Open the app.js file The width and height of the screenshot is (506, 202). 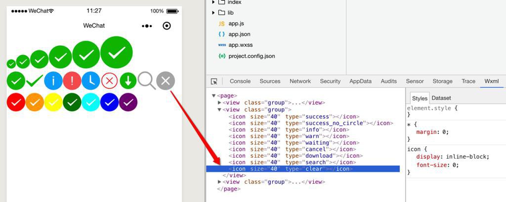pyautogui.click(x=236, y=24)
